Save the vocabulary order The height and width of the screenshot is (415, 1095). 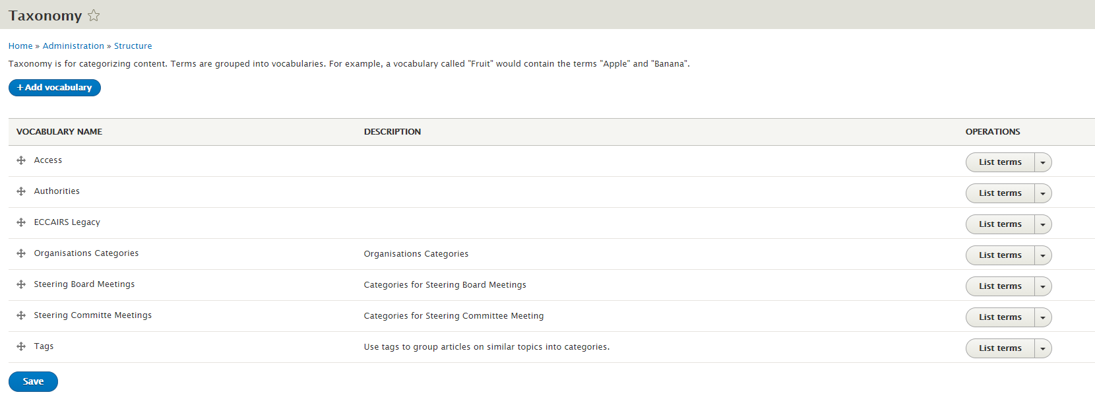tap(33, 381)
